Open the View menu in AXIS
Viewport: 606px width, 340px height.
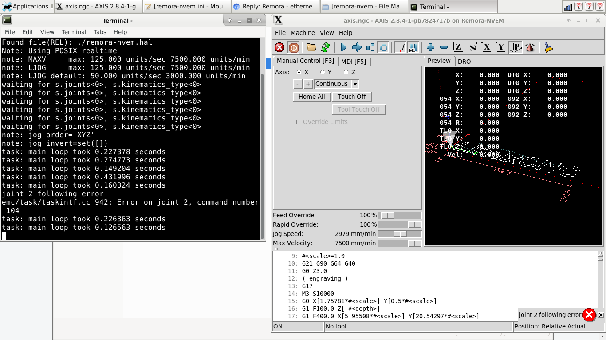[x=327, y=33]
